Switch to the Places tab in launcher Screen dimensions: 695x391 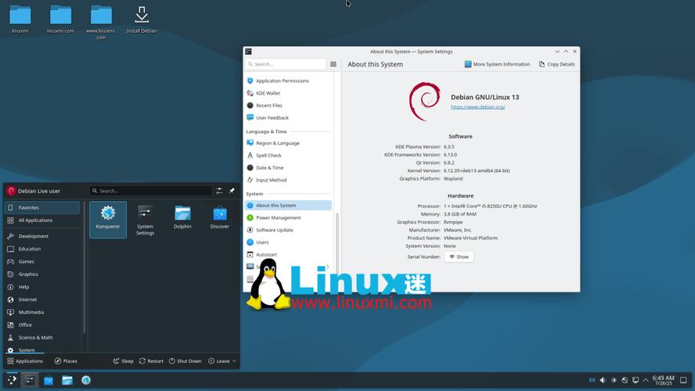pyautogui.click(x=66, y=361)
